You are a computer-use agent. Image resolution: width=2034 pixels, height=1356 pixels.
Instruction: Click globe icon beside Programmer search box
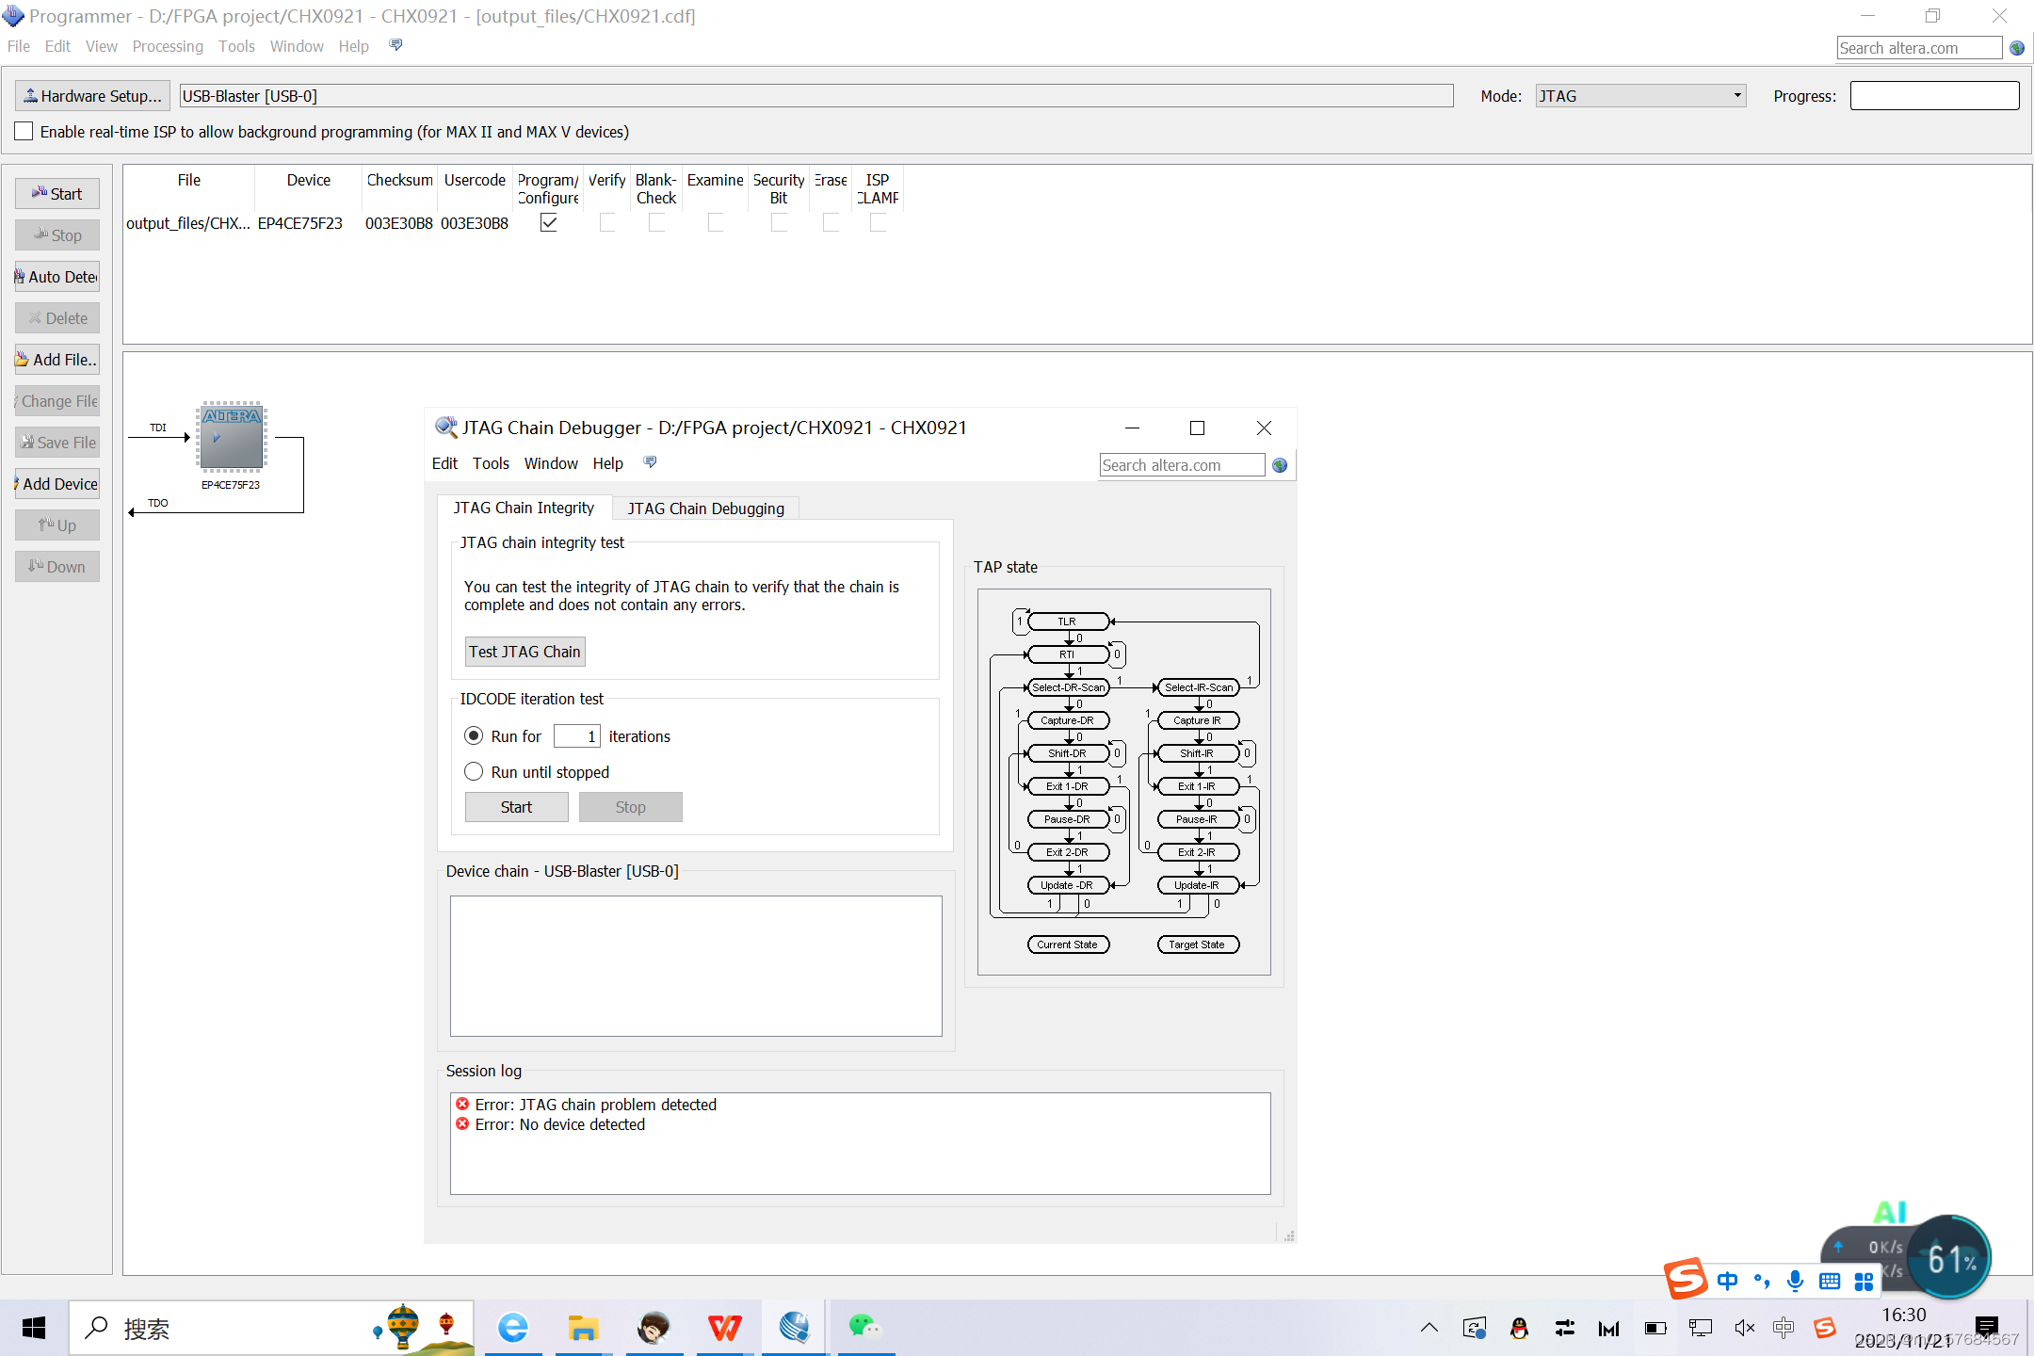[2017, 48]
